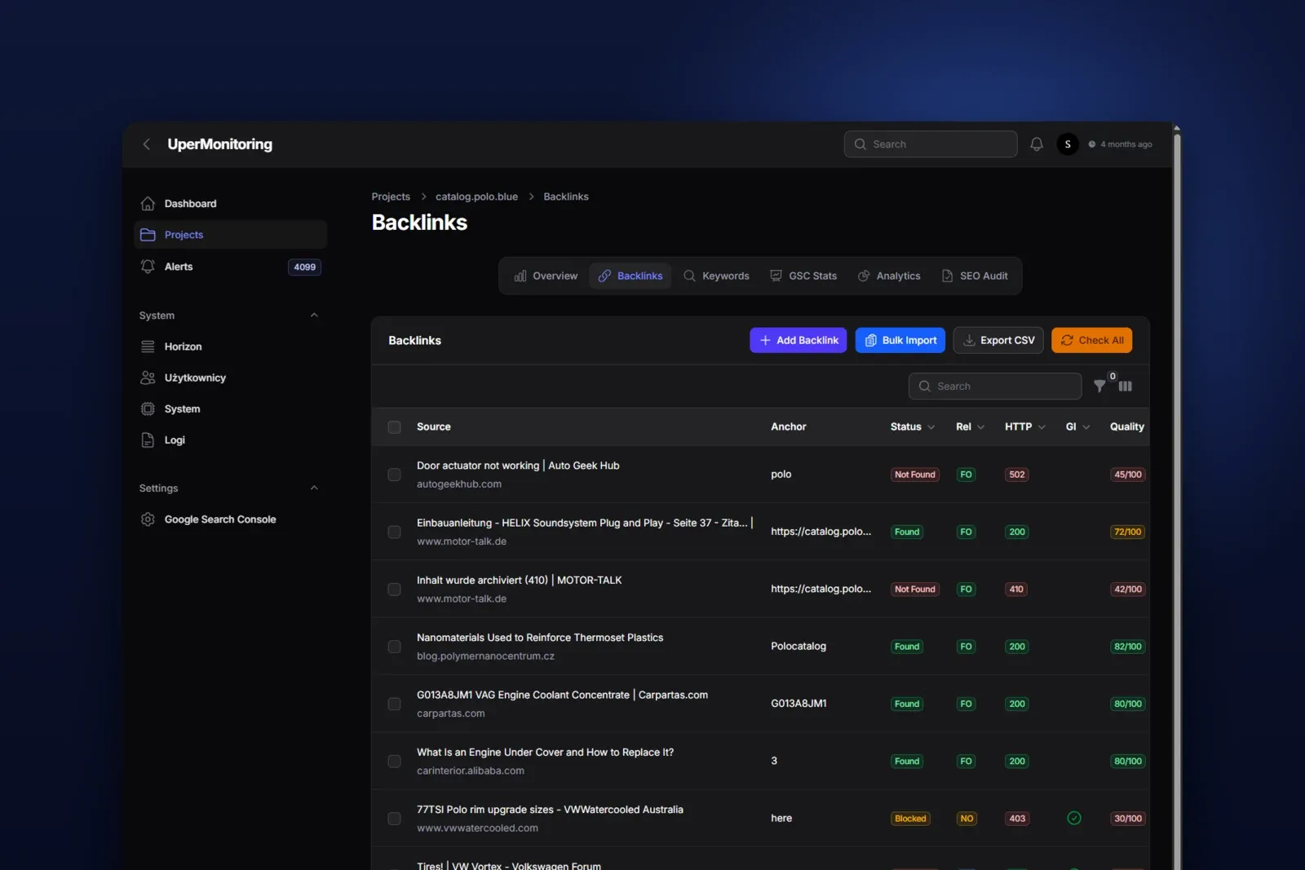Click the Blocked status badge
The height and width of the screenshot is (870, 1305).
click(910, 819)
